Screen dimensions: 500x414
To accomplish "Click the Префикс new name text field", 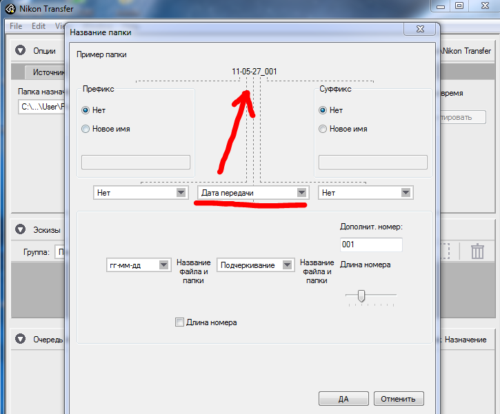I will 136,162.
